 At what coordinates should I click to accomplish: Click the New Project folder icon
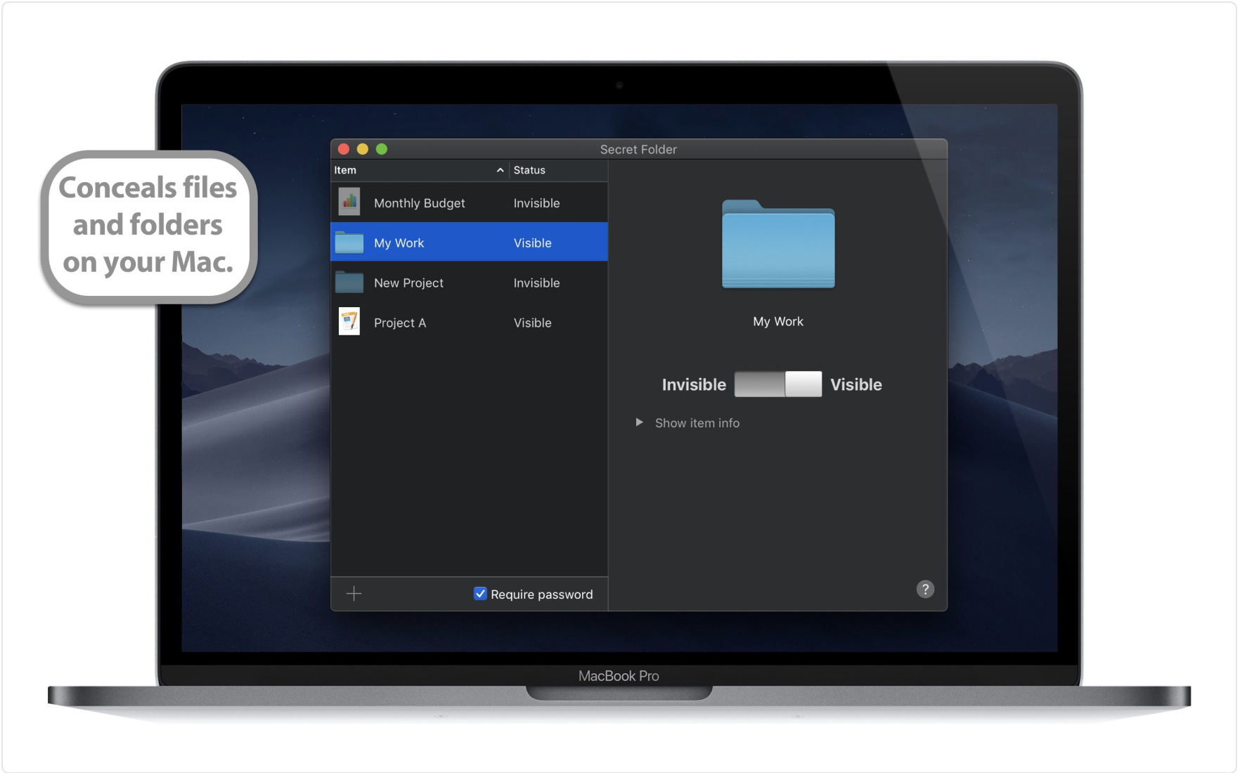tap(349, 282)
